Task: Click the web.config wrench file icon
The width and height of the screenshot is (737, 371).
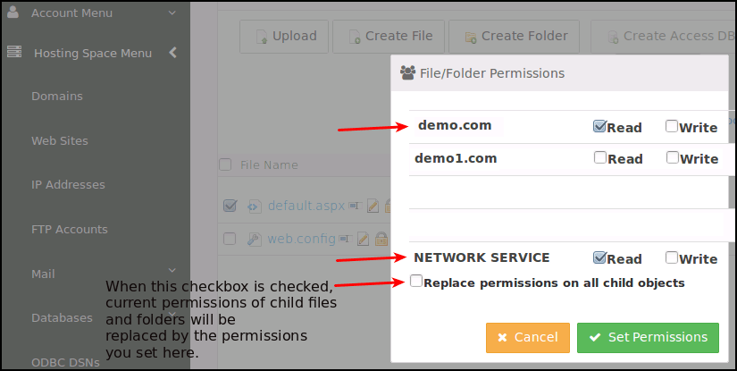Action: coord(253,239)
